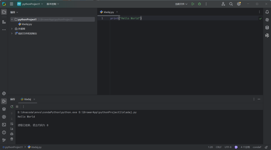Print the console output

click(x=12, y=134)
